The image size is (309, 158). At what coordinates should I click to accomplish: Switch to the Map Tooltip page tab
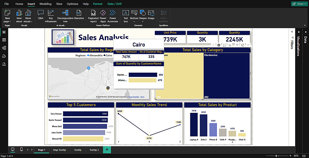click(x=60, y=150)
